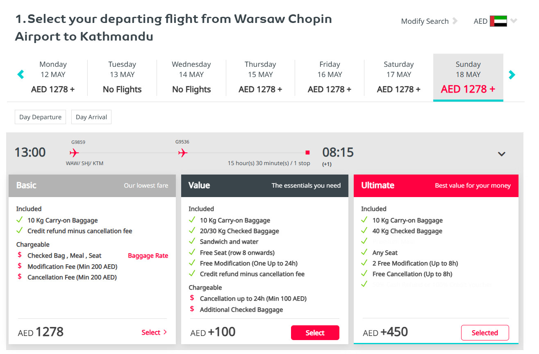This screenshot has width=539, height=354.
Task: Click the G9859 flight plane icon
Action: coord(74,153)
